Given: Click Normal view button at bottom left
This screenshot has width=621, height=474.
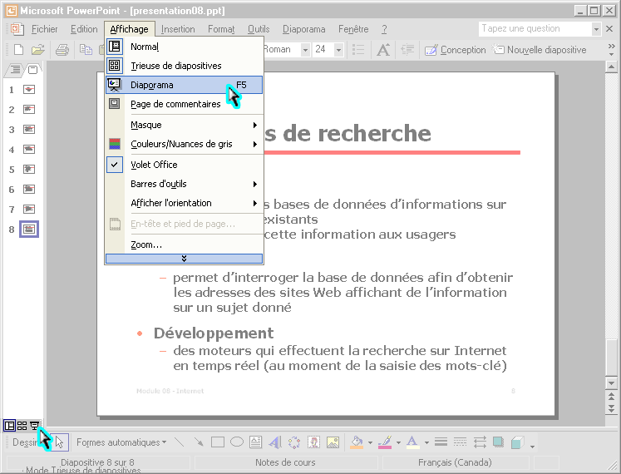Looking at the screenshot, I should (x=9, y=426).
